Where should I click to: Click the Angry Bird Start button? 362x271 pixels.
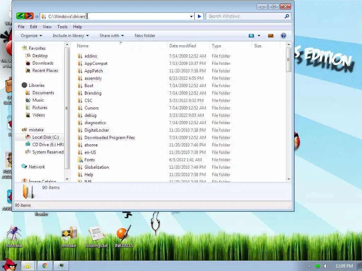tap(9, 265)
